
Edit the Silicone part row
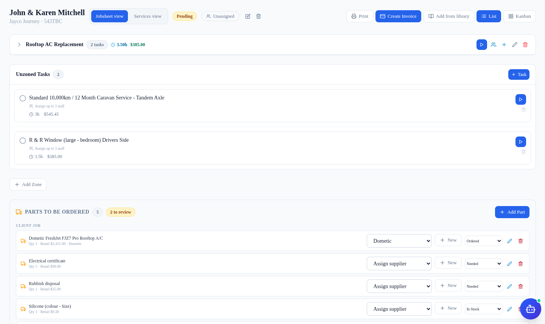[510, 309]
